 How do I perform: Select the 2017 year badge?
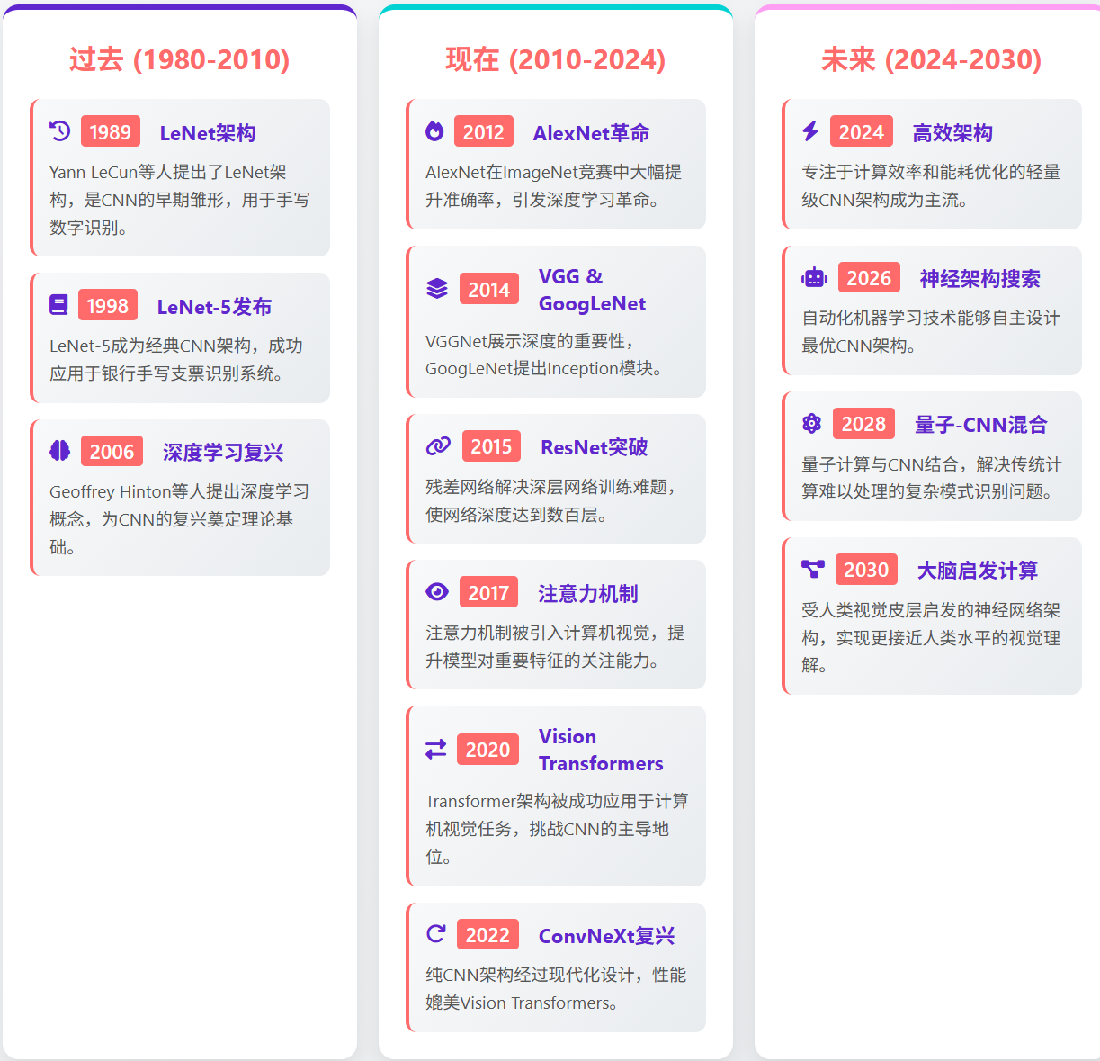489,592
